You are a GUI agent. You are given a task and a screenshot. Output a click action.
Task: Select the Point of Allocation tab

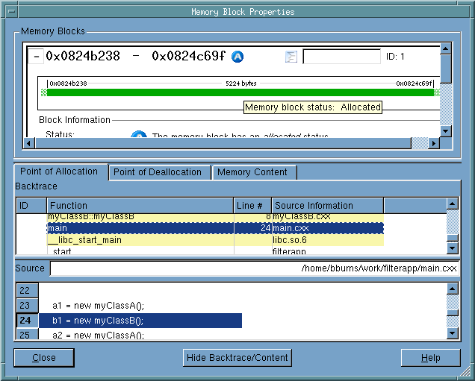59,171
